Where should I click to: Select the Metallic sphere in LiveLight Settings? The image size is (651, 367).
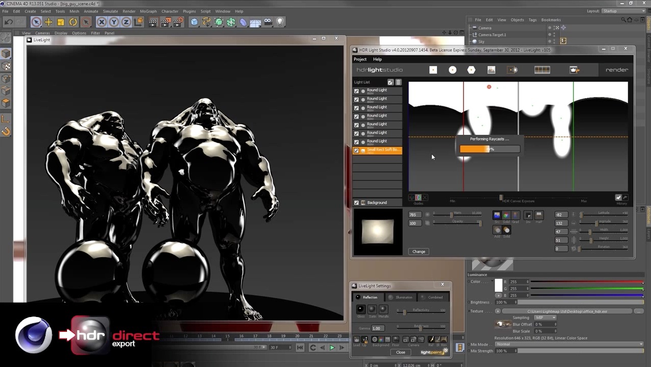[x=384, y=310]
